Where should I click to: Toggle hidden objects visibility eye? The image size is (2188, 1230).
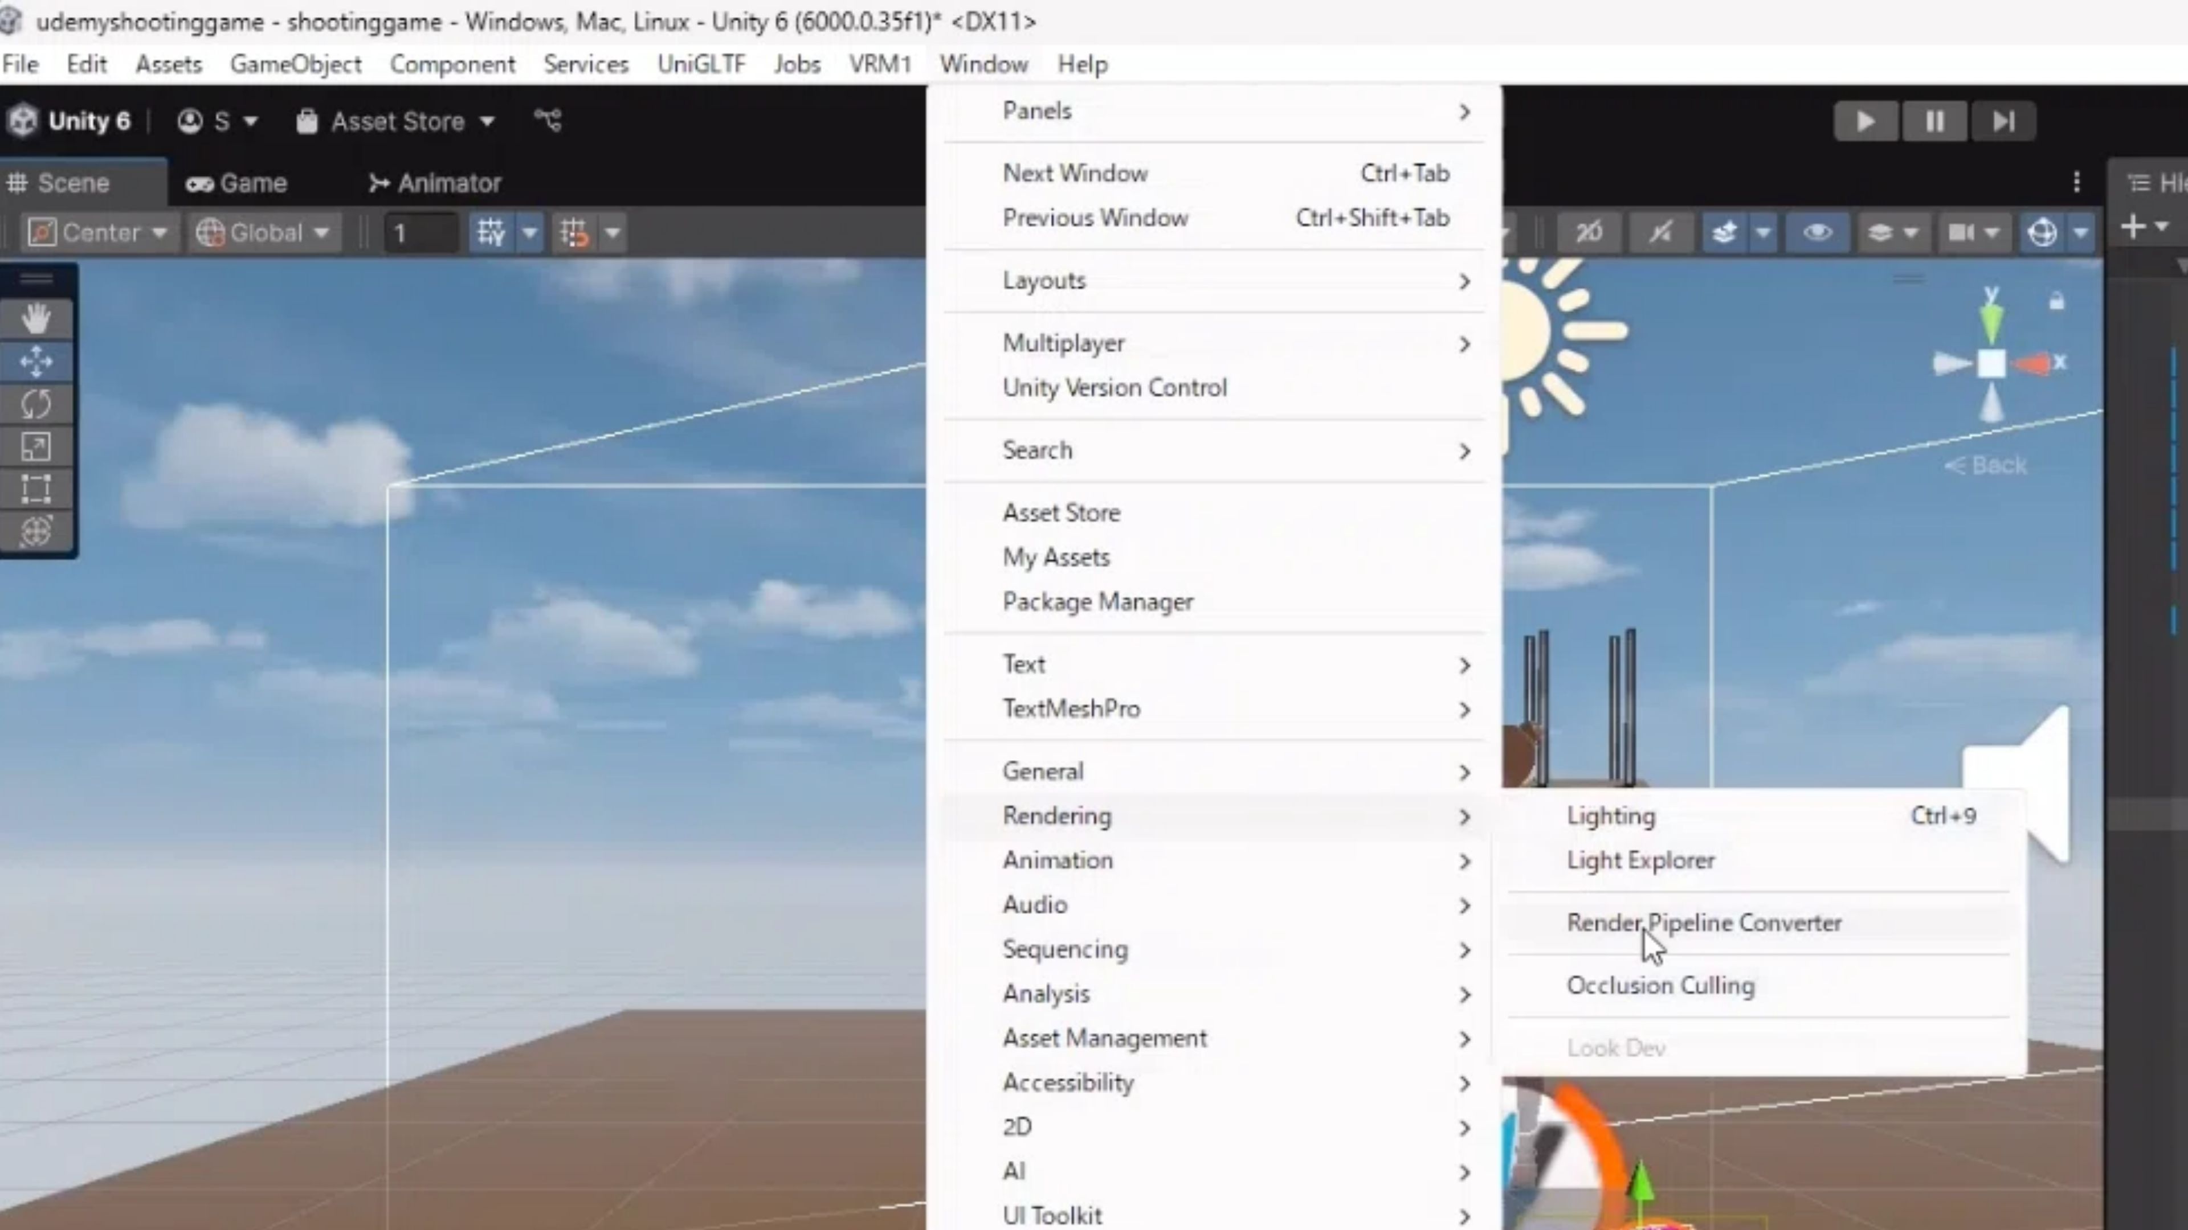click(x=1817, y=232)
